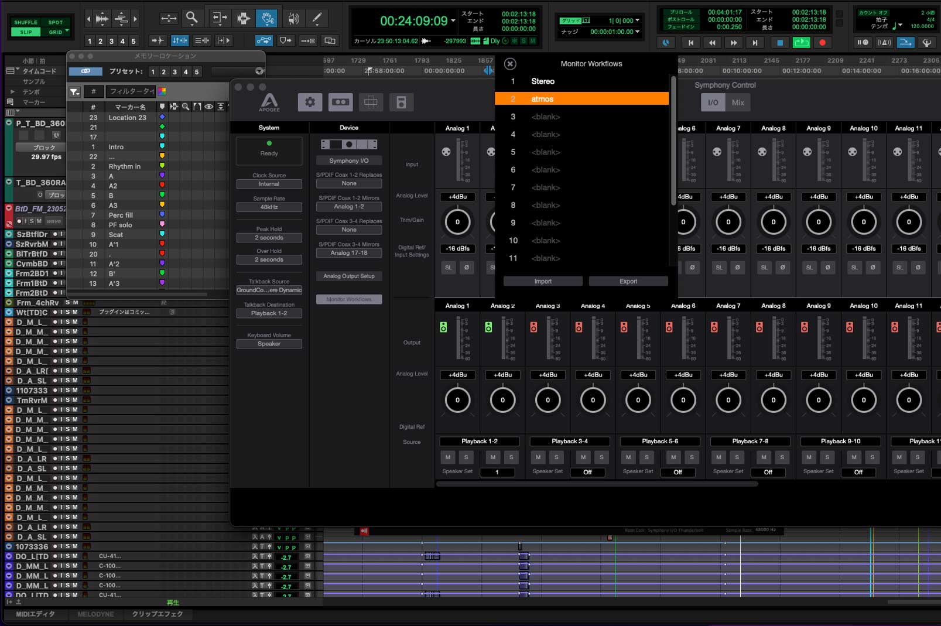Toggle the Speaker Set Off switch
The image size is (941, 626).
point(588,472)
